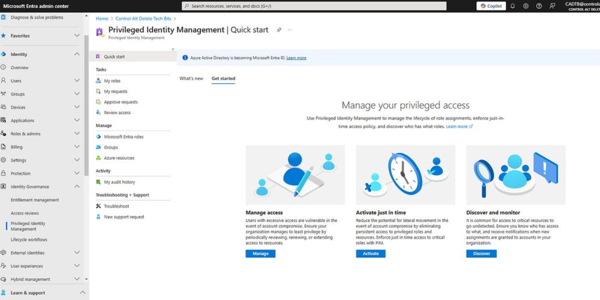The height and width of the screenshot is (300, 600).
Task: Click the Activate button
Action: tap(371, 254)
